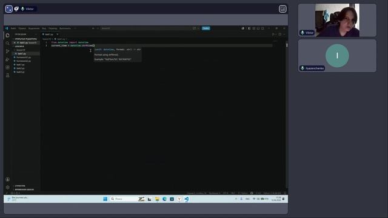This screenshot has height=218, width=388.
Task: Collapse the Open Editors section
Action: click(25, 39)
